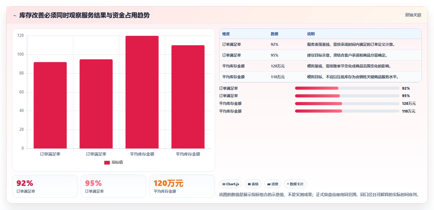434x210 pixels.
Task: Click the y-axis tick label 20
Action: click(21, 130)
